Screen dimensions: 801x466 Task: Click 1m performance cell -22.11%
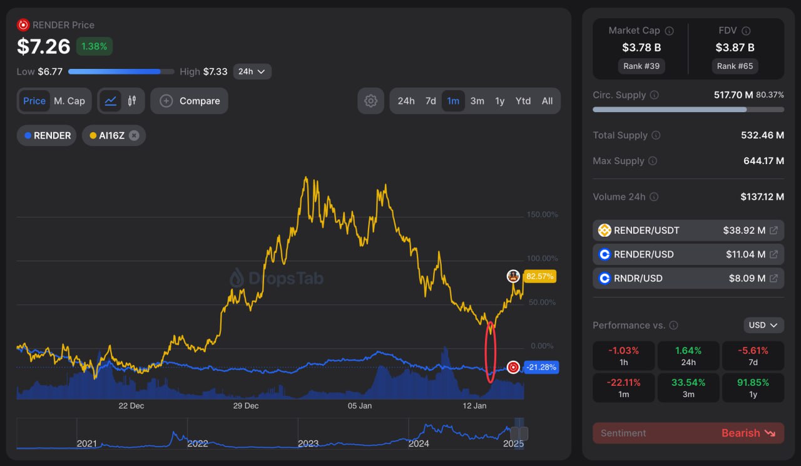pyautogui.click(x=624, y=388)
